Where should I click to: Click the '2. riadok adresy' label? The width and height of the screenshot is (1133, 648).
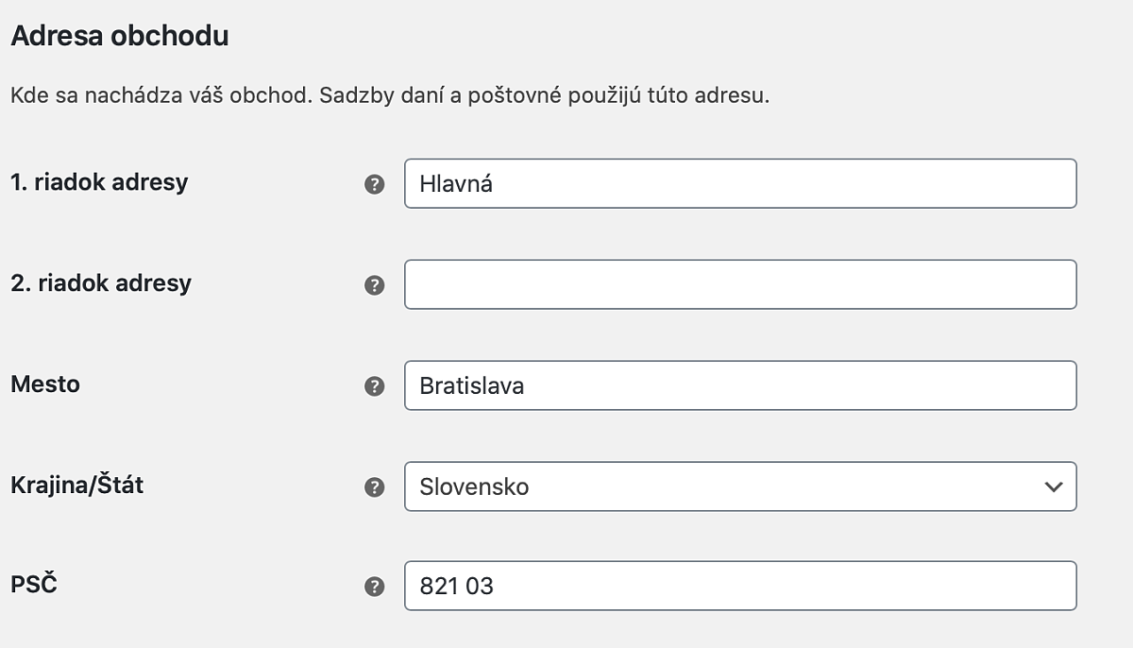click(101, 282)
